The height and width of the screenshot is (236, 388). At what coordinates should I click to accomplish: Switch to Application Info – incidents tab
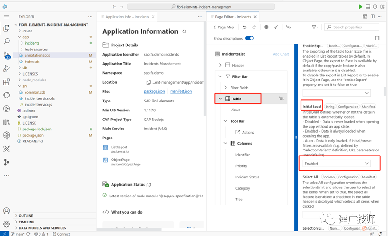tap(127, 17)
